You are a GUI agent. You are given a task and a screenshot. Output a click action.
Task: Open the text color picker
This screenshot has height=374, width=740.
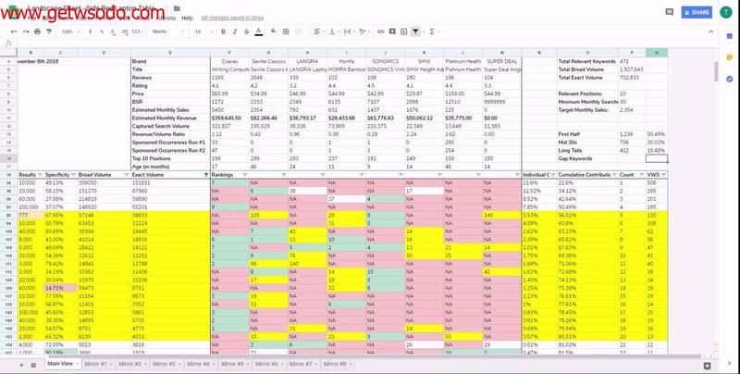pos(259,31)
